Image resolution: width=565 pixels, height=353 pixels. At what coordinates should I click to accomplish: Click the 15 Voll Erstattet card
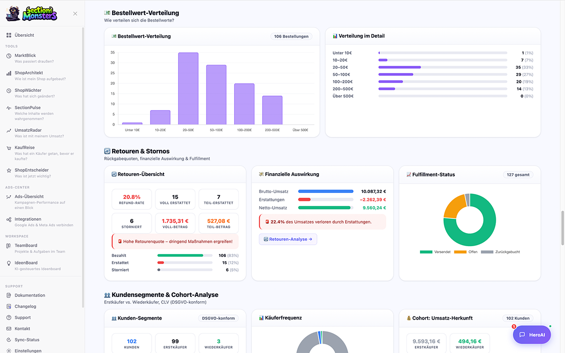(175, 200)
